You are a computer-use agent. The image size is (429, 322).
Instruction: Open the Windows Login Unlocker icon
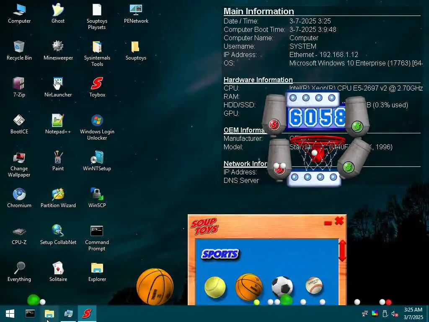click(97, 127)
